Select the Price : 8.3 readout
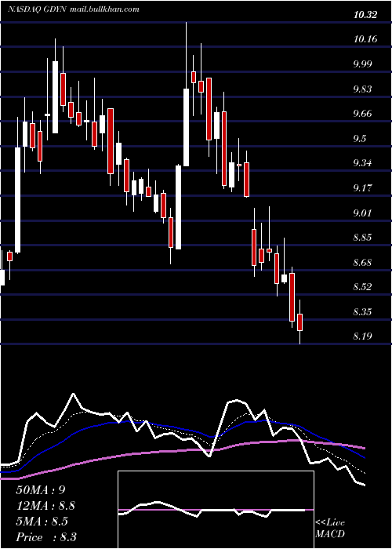Viewport: 392px width, 549px height. [x=46, y=537]
